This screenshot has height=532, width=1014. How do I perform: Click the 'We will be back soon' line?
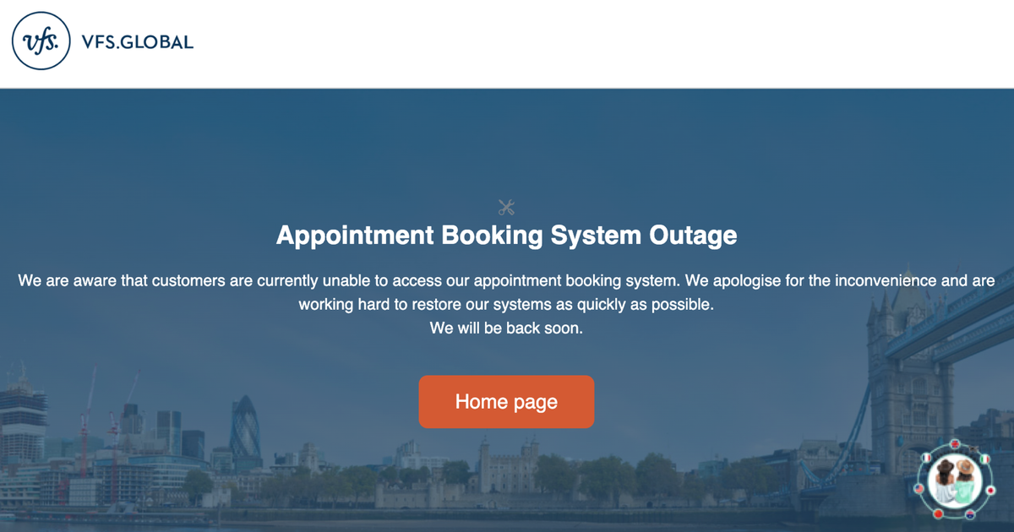point(506,328)
